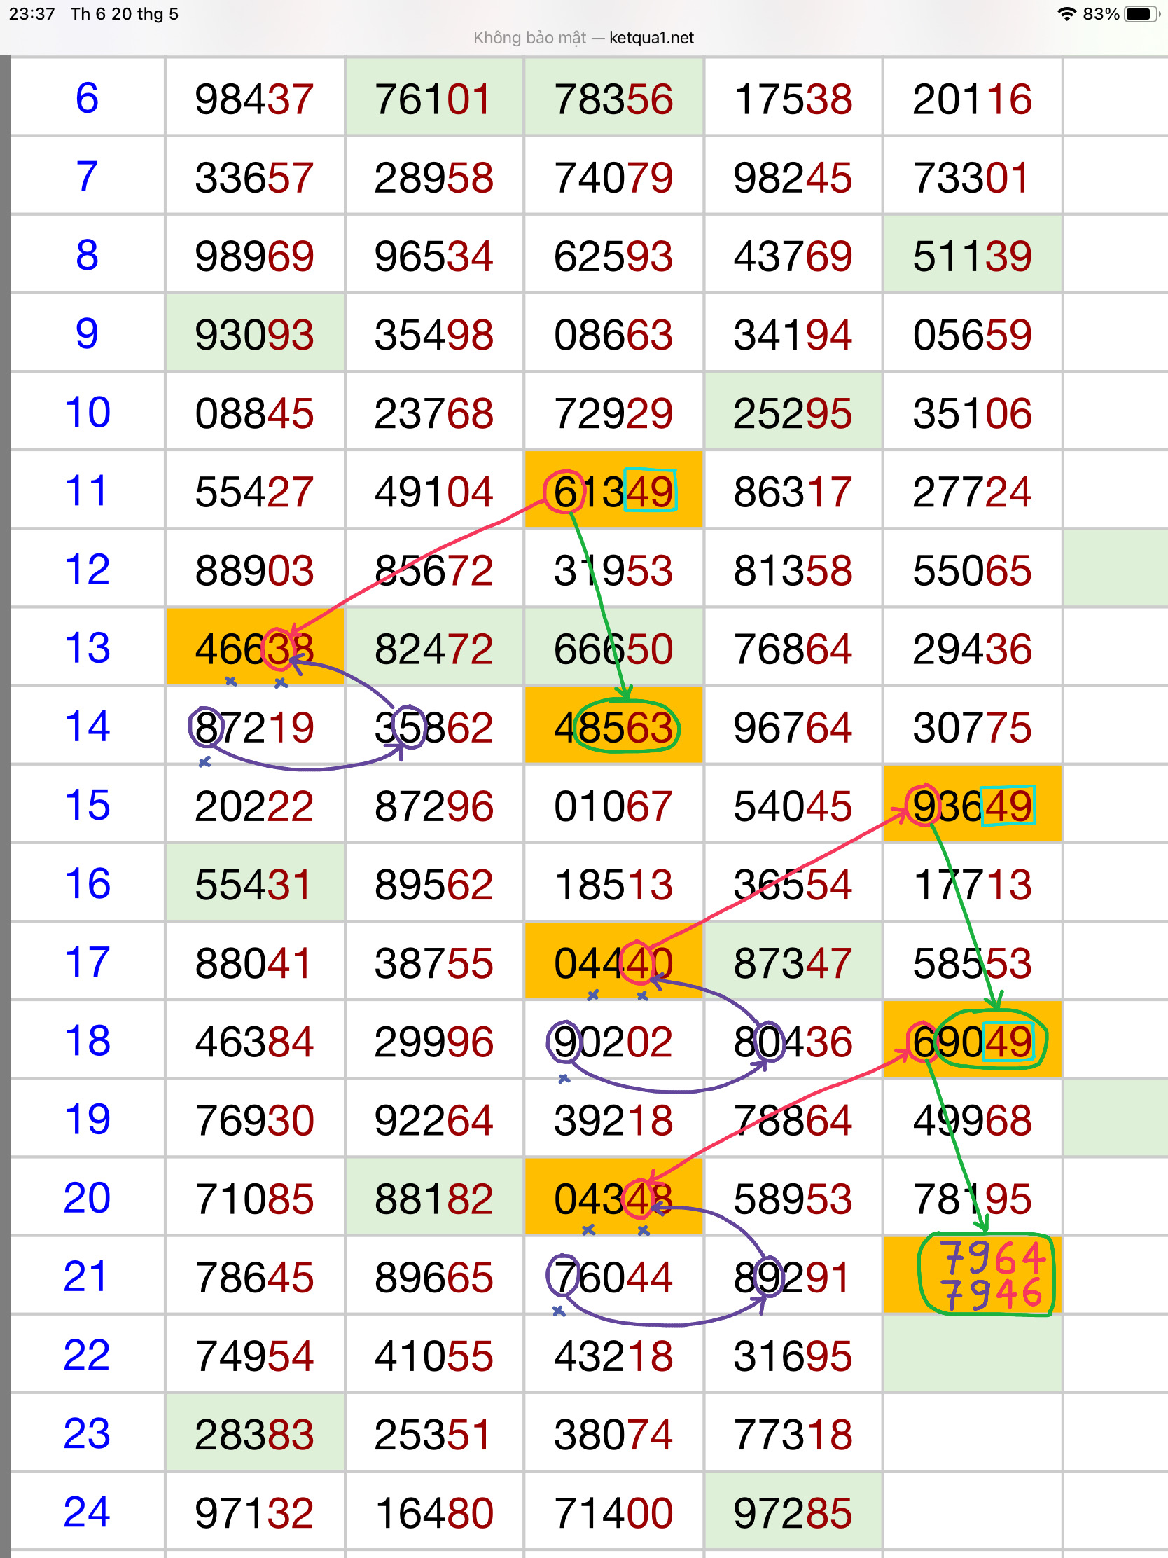Select the orange cell 04440

click(x=613, y=962)
